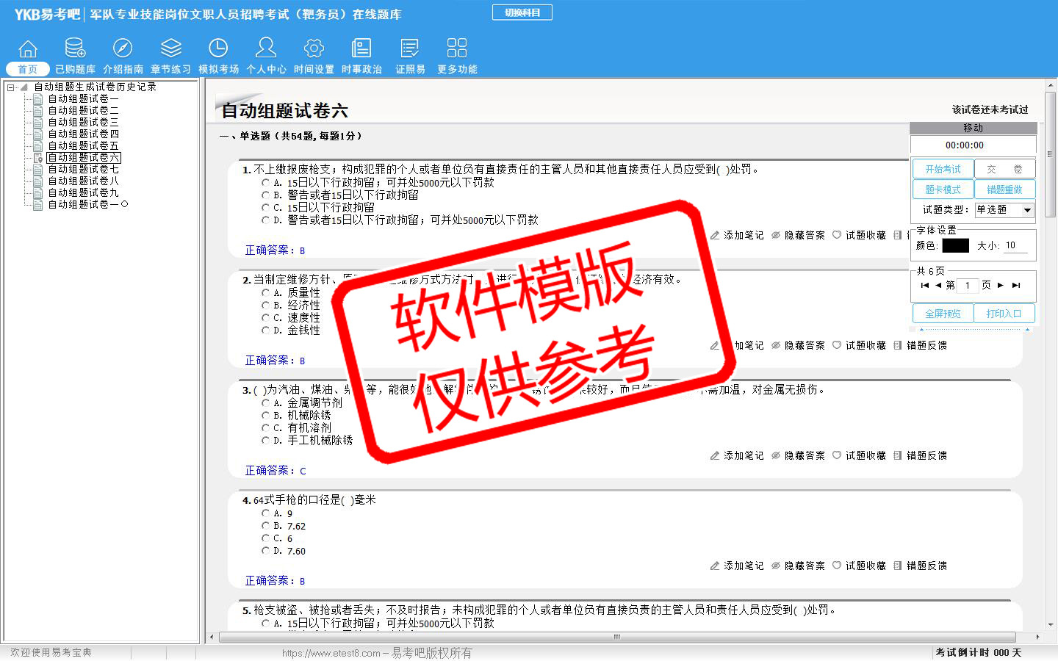Viewport: 1058px width, 661px height.
Task: Select 自动组题试卷七 in the tree
Action: coord(83,169)
